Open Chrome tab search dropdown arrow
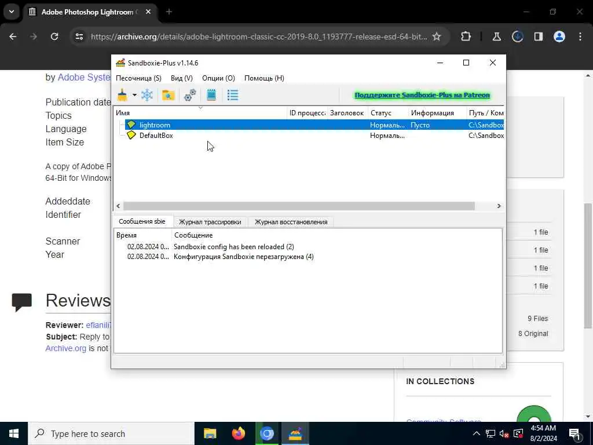 (12, 12)
